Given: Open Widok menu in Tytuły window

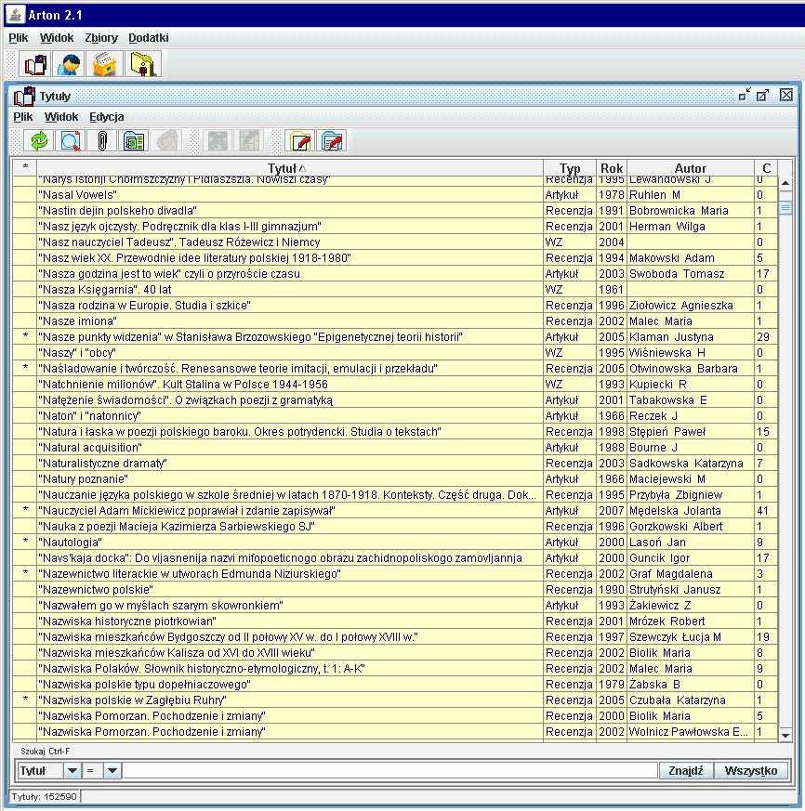Looking at the screenshot, I should (61, 117).
